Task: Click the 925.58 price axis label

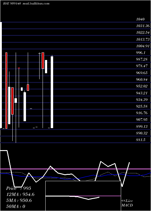Action: [x=142, y=106]
